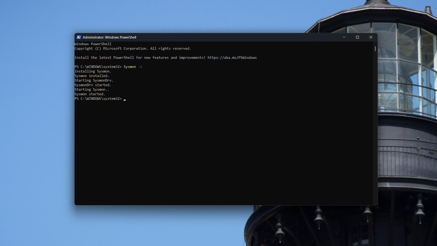Viewport: 437px width, 246px height.
Task: Click the https://aka.ms/PSWindows URL text
Action: [232, 58]
